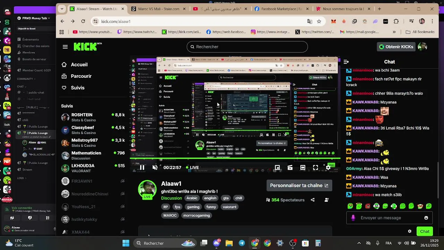
Task: Go back in the browser
Action: point(62,21)
